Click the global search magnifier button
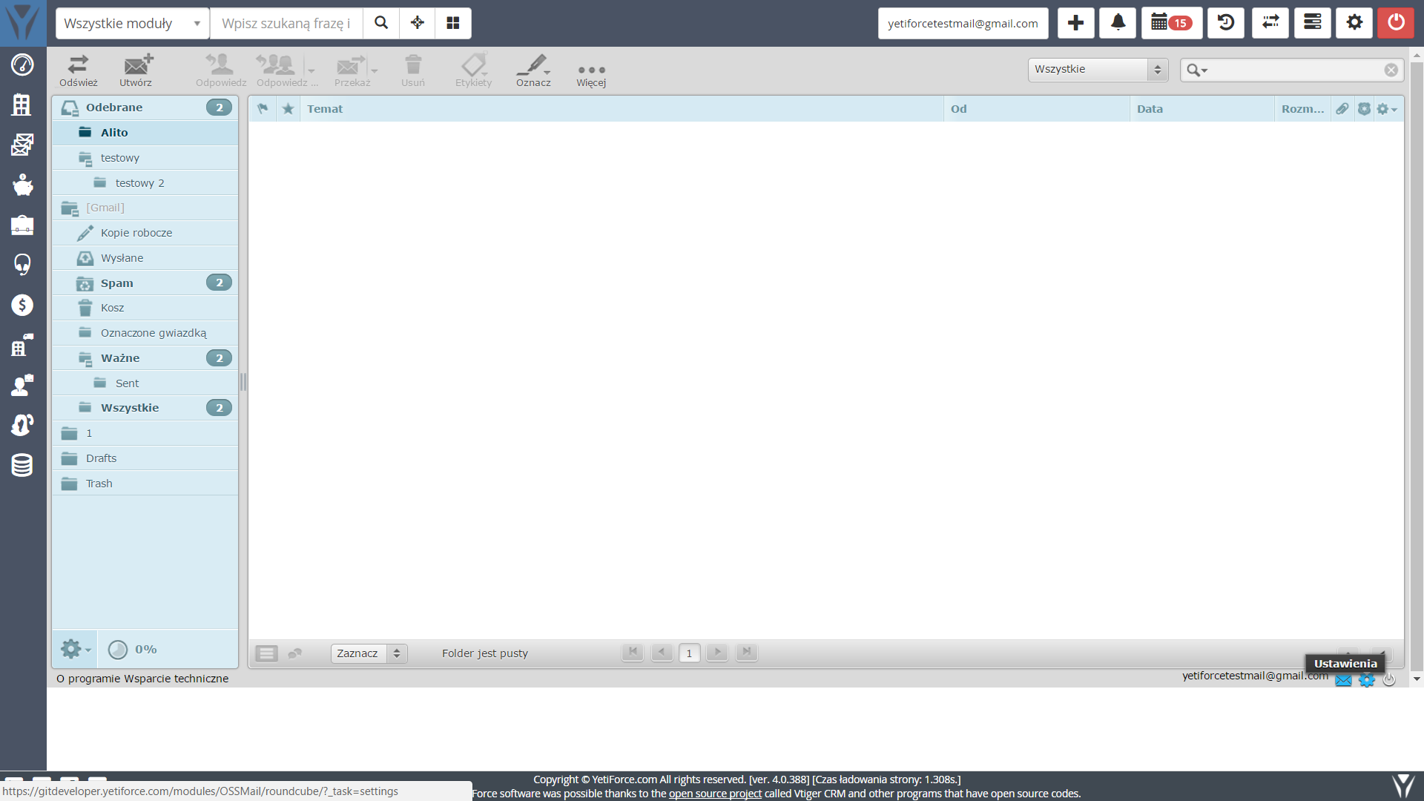 click(381, 23)
